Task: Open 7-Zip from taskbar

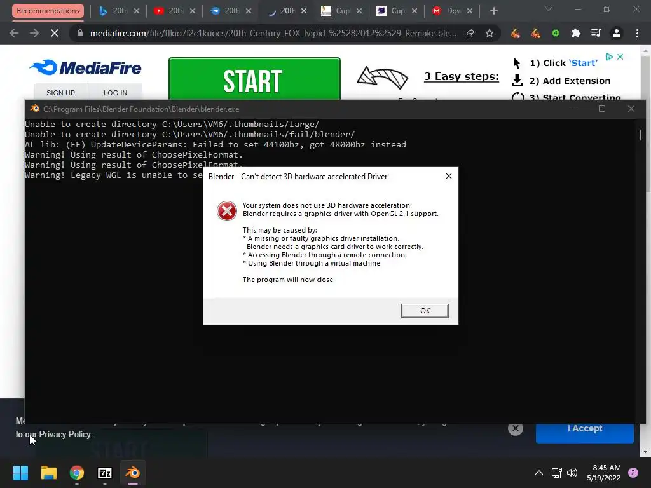Action: tap(105, 473)
